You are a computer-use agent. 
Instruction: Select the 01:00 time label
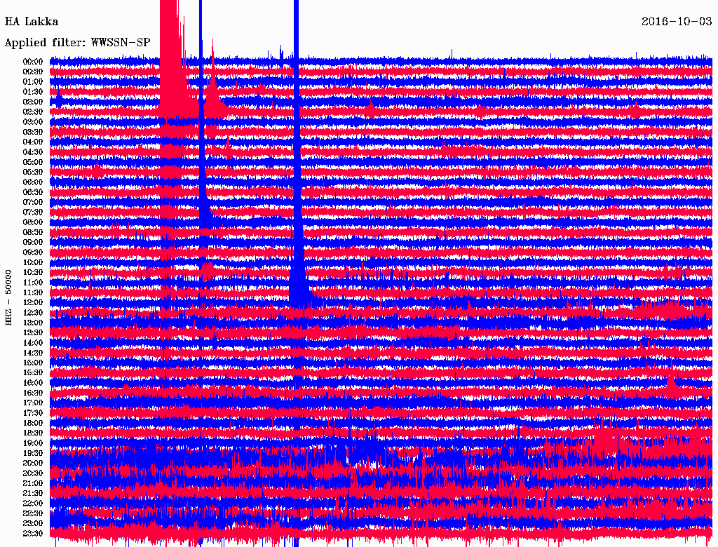click(x=33, y=81)
